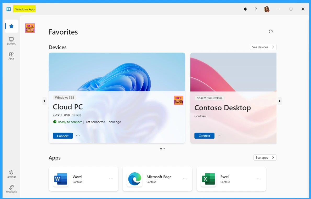This screenshot has width=311, height=199.
Task: Maximize the Windows App window
Action: (x=291, y=9)
